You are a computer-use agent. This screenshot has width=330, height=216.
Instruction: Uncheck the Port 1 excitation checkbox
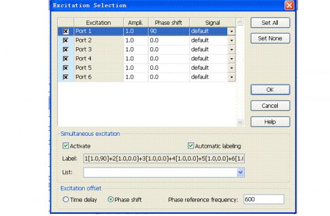click(65, 31)
